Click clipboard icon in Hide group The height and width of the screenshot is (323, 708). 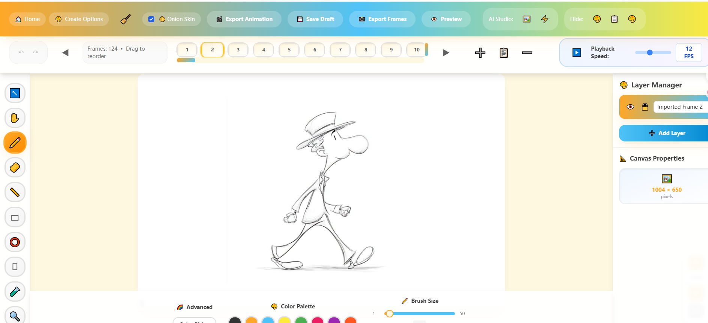(x=615, y=19)
